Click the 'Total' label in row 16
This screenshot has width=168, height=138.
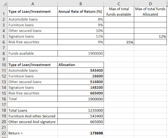33,99
